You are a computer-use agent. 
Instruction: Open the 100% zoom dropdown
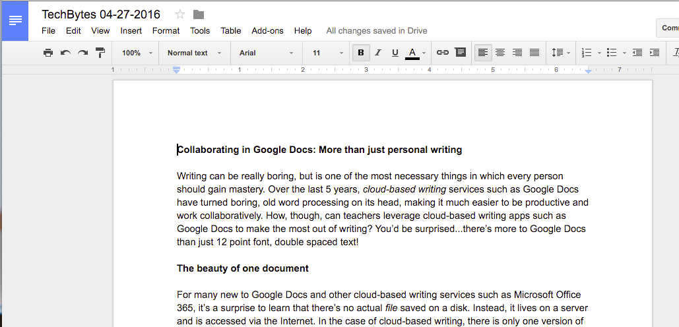(137, 53)
